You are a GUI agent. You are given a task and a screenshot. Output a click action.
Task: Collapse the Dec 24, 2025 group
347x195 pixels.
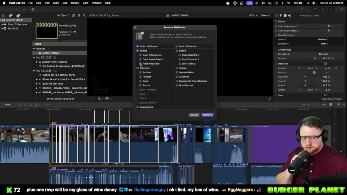click(34, 71)
